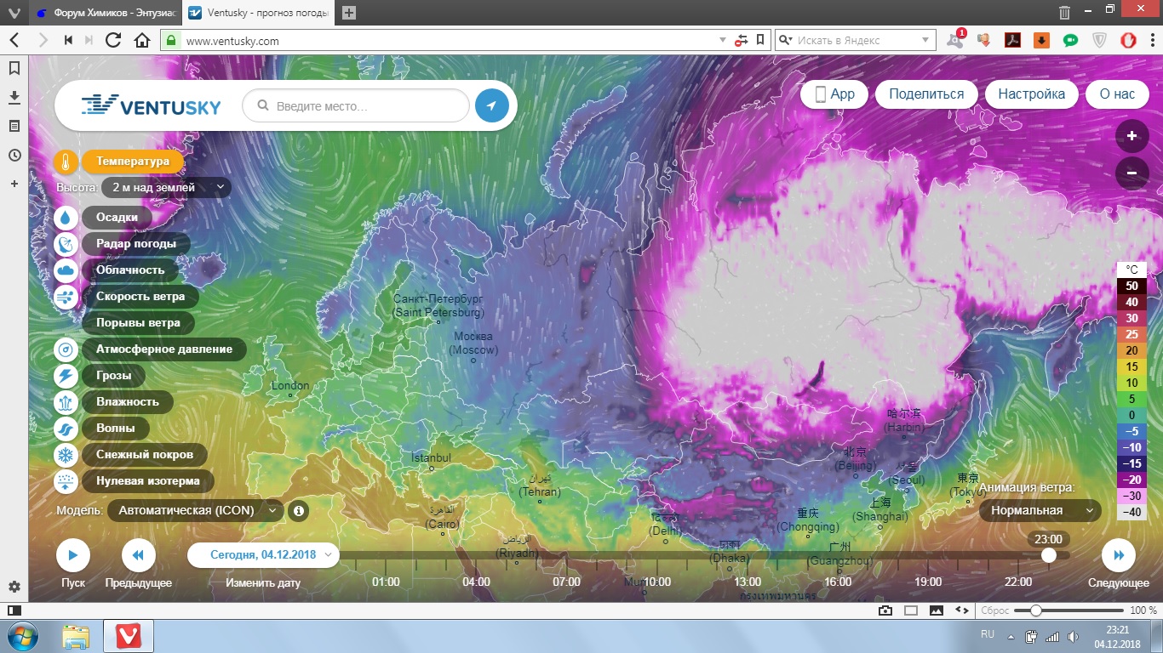Enable the Порывы ветра layer

click(x=138, y=323)
